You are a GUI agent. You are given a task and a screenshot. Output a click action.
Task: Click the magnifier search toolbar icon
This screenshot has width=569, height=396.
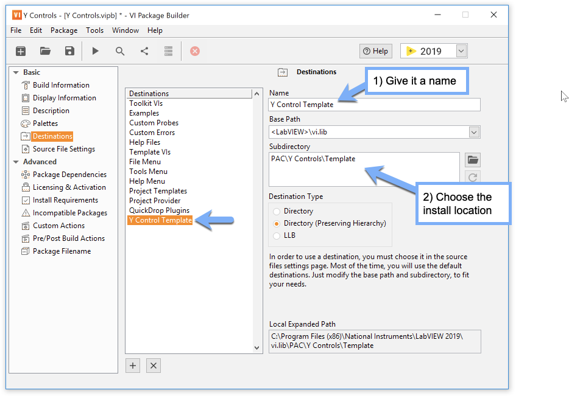(120, 51)
